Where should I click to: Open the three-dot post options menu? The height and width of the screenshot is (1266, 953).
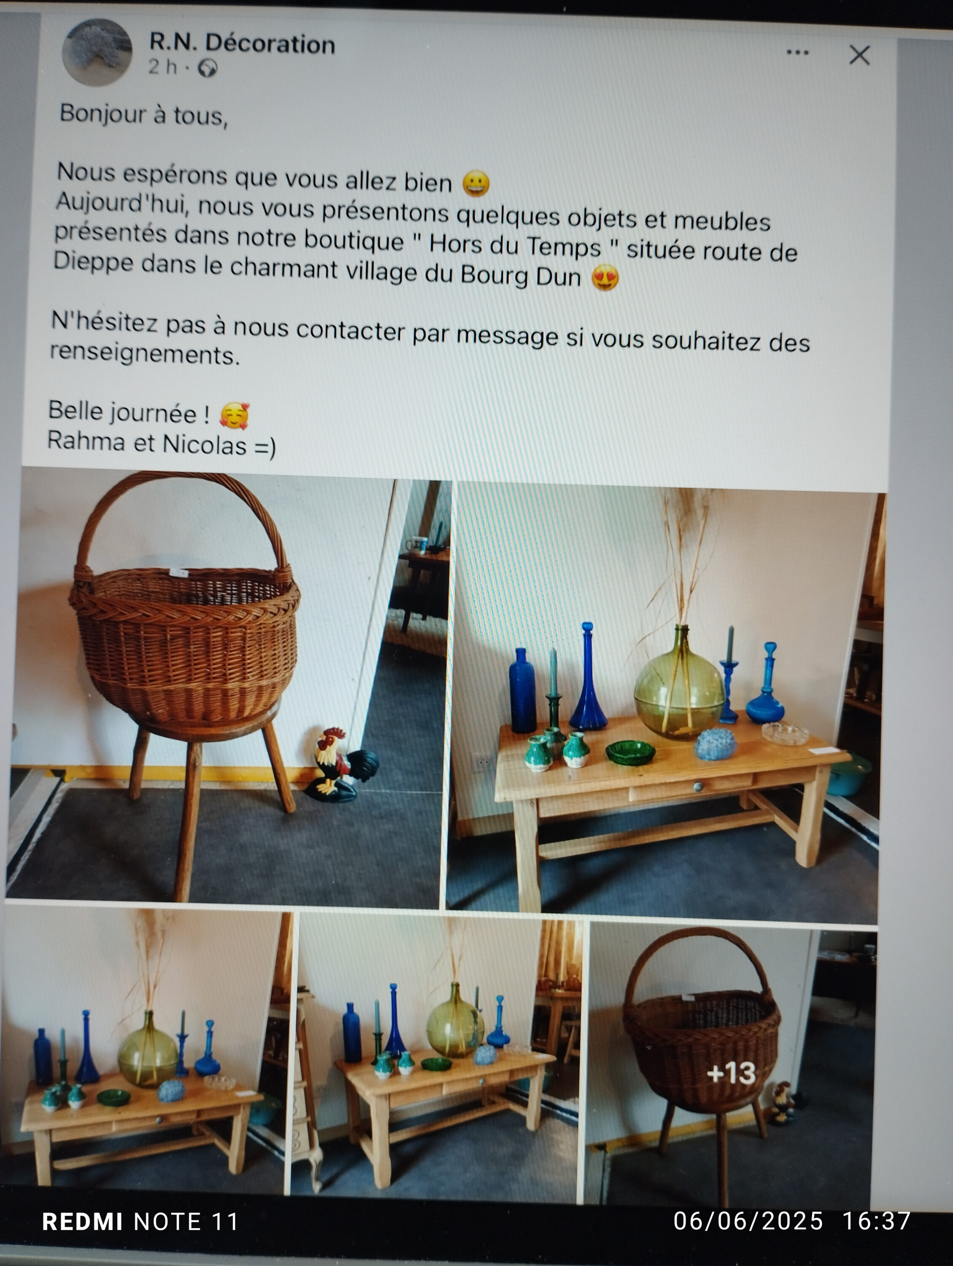(797, 53)
